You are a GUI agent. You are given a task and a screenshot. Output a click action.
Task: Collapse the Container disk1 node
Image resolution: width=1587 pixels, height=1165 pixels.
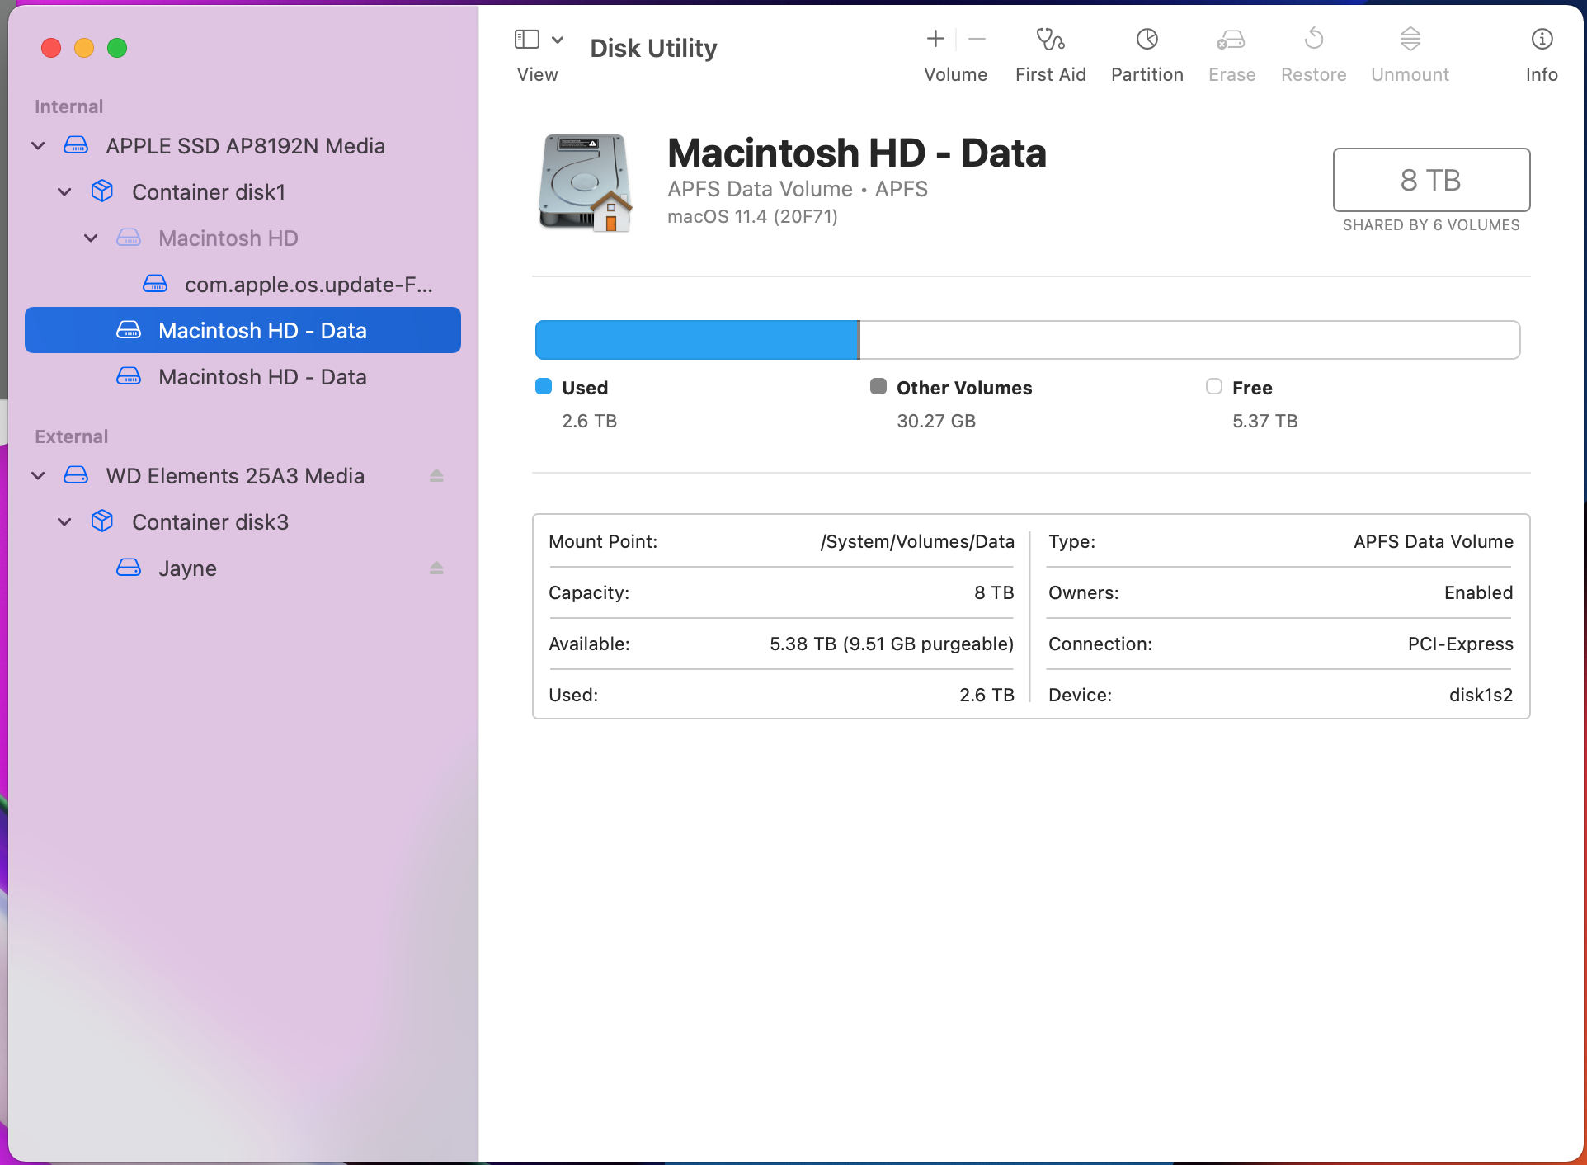pyautogui.click(x=64, y=192)
